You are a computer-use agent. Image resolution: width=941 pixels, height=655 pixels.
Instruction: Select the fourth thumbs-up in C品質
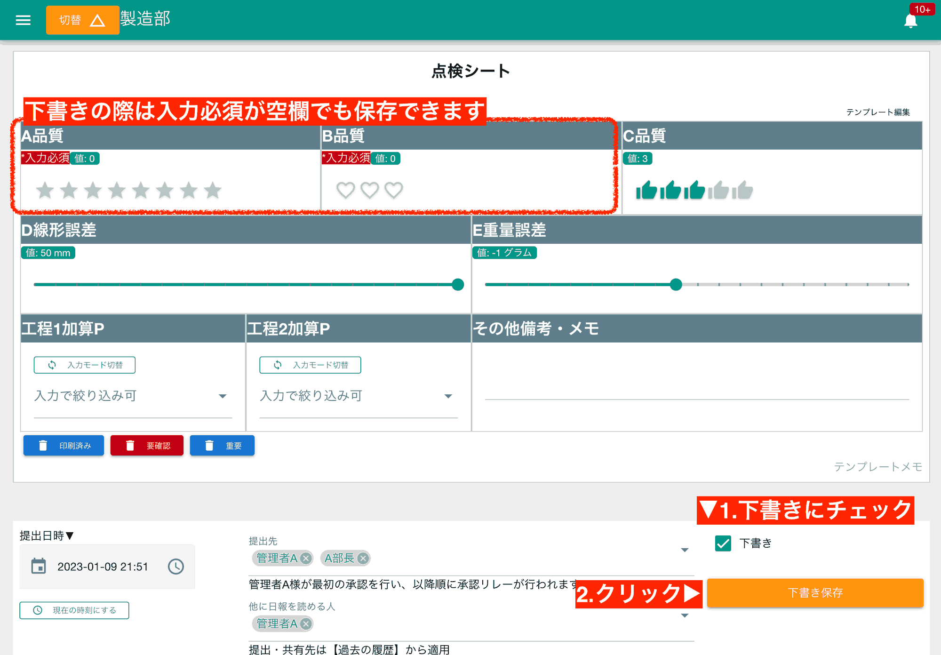pos(718,190)
